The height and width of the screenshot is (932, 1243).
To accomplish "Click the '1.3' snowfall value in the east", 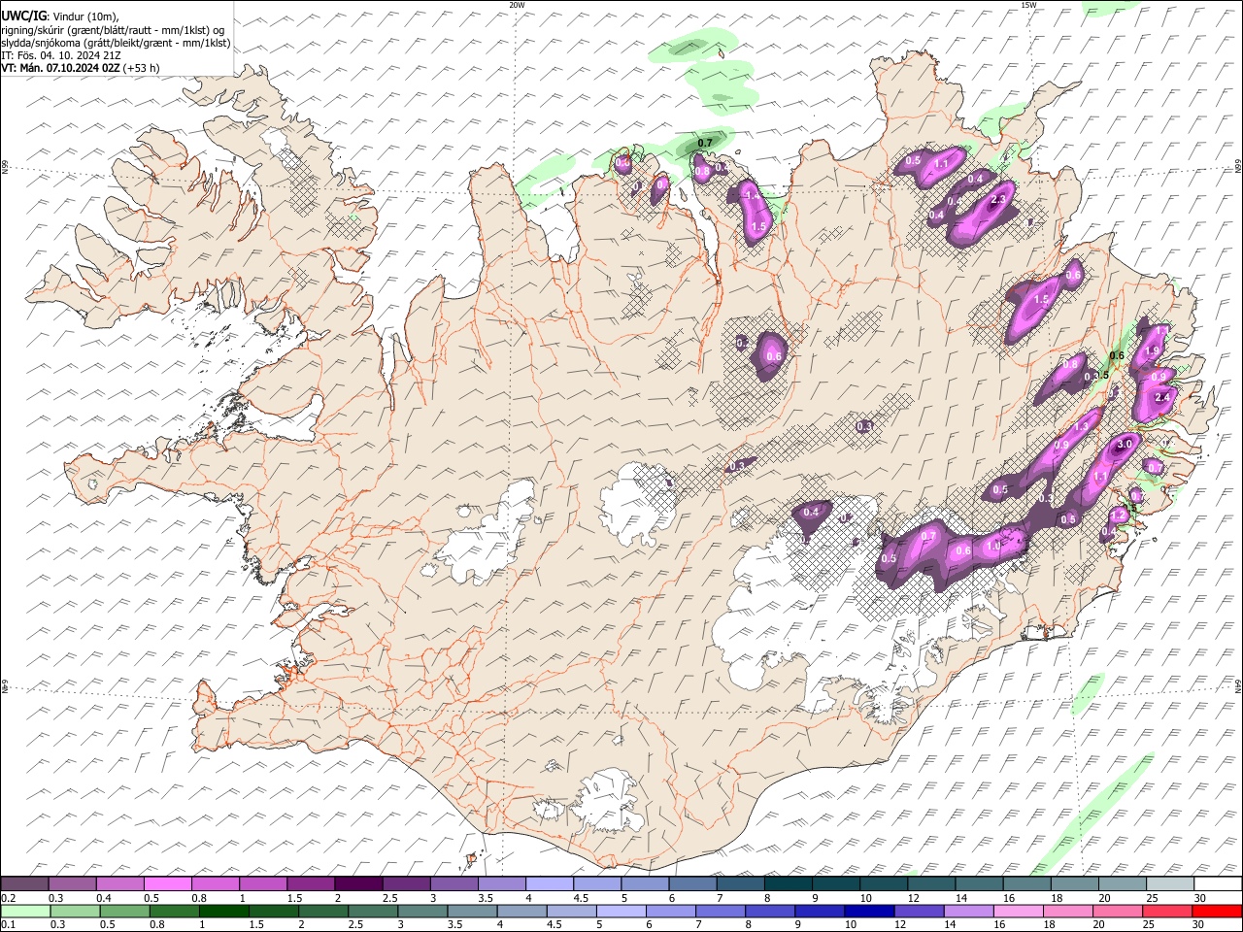I will (x=1081, y=427).
